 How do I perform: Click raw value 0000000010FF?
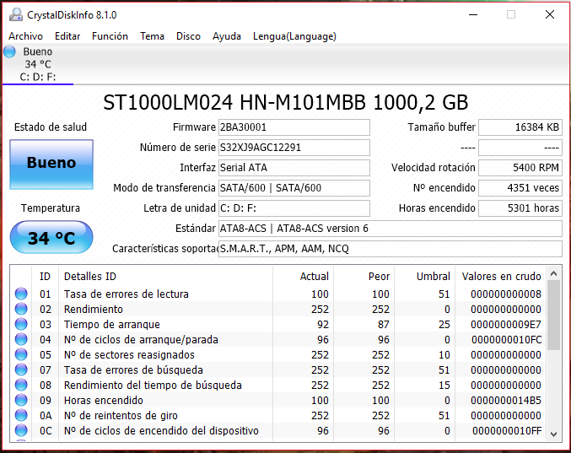507,430
